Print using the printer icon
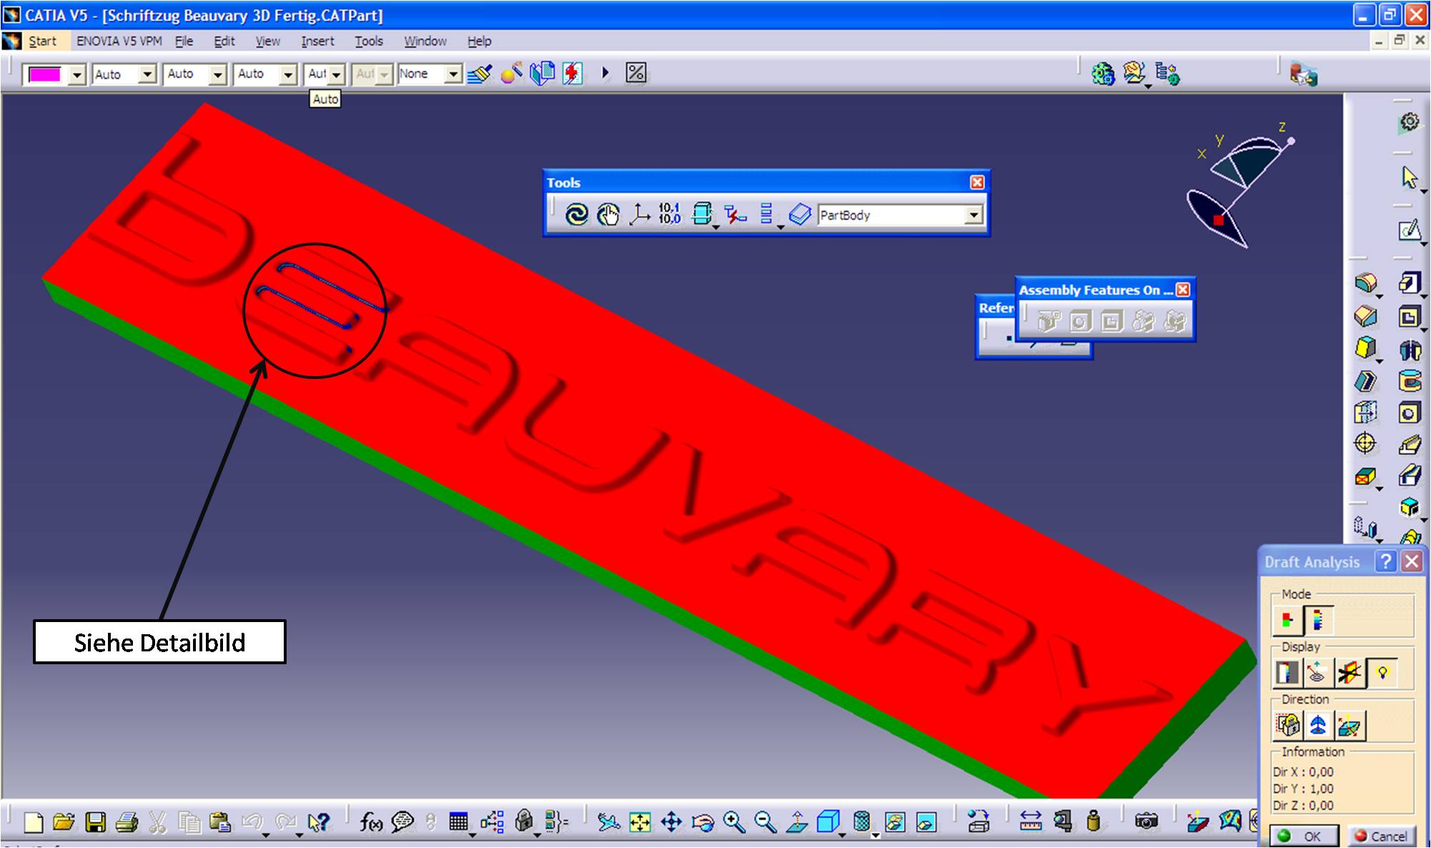Viewport: 1431px width, 848px height. pos(127,822)
